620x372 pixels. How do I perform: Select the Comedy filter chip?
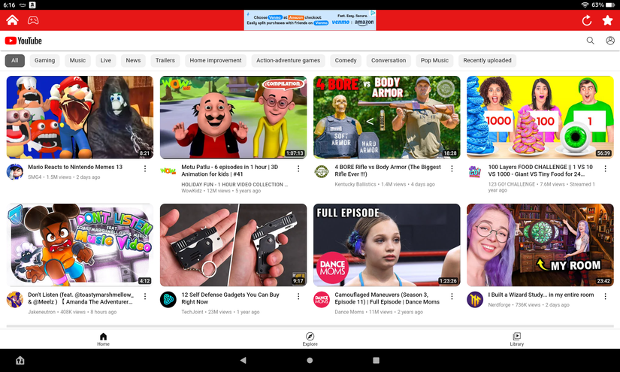coord(346,60)
